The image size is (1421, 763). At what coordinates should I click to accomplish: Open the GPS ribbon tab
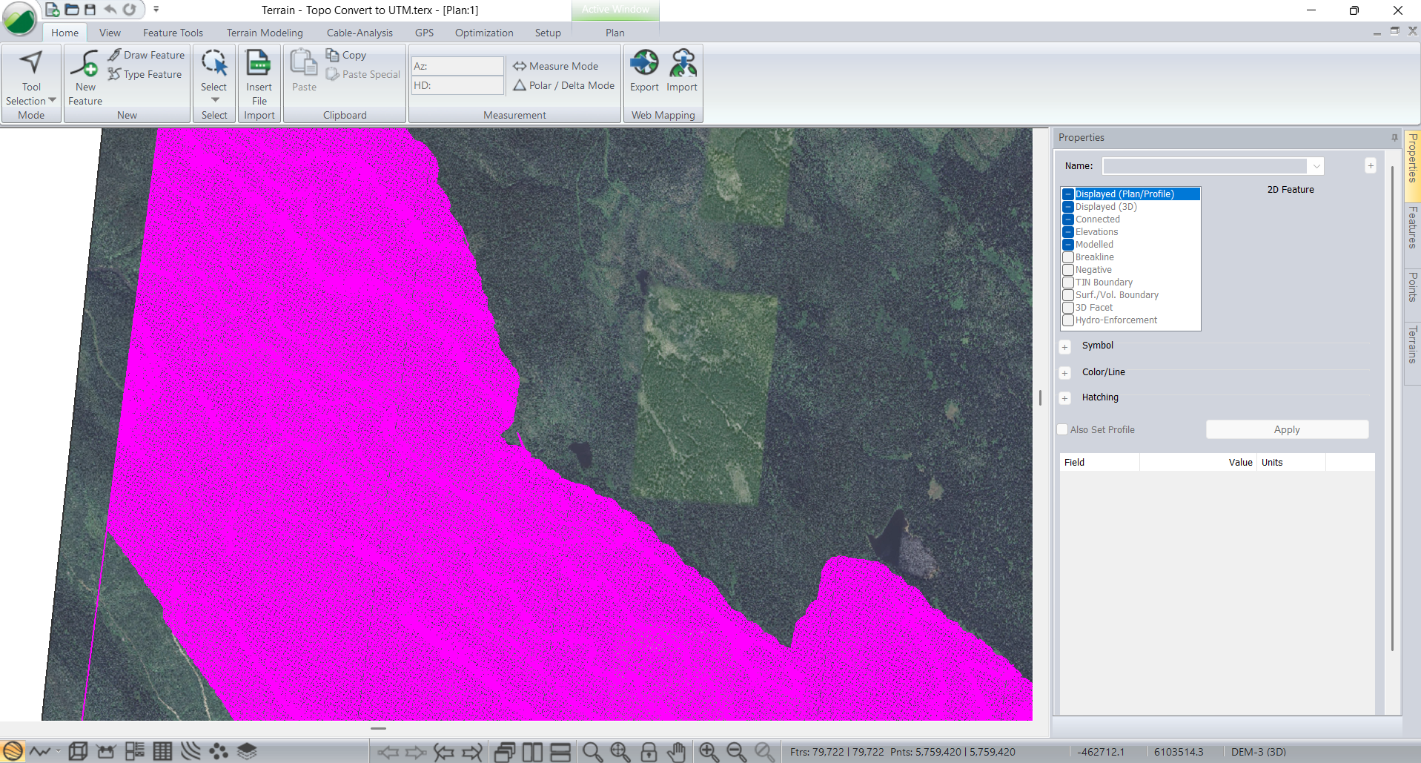click(x=424, y=33)
